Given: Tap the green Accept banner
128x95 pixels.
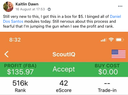Looking at the screenshot, I should 64,69.
